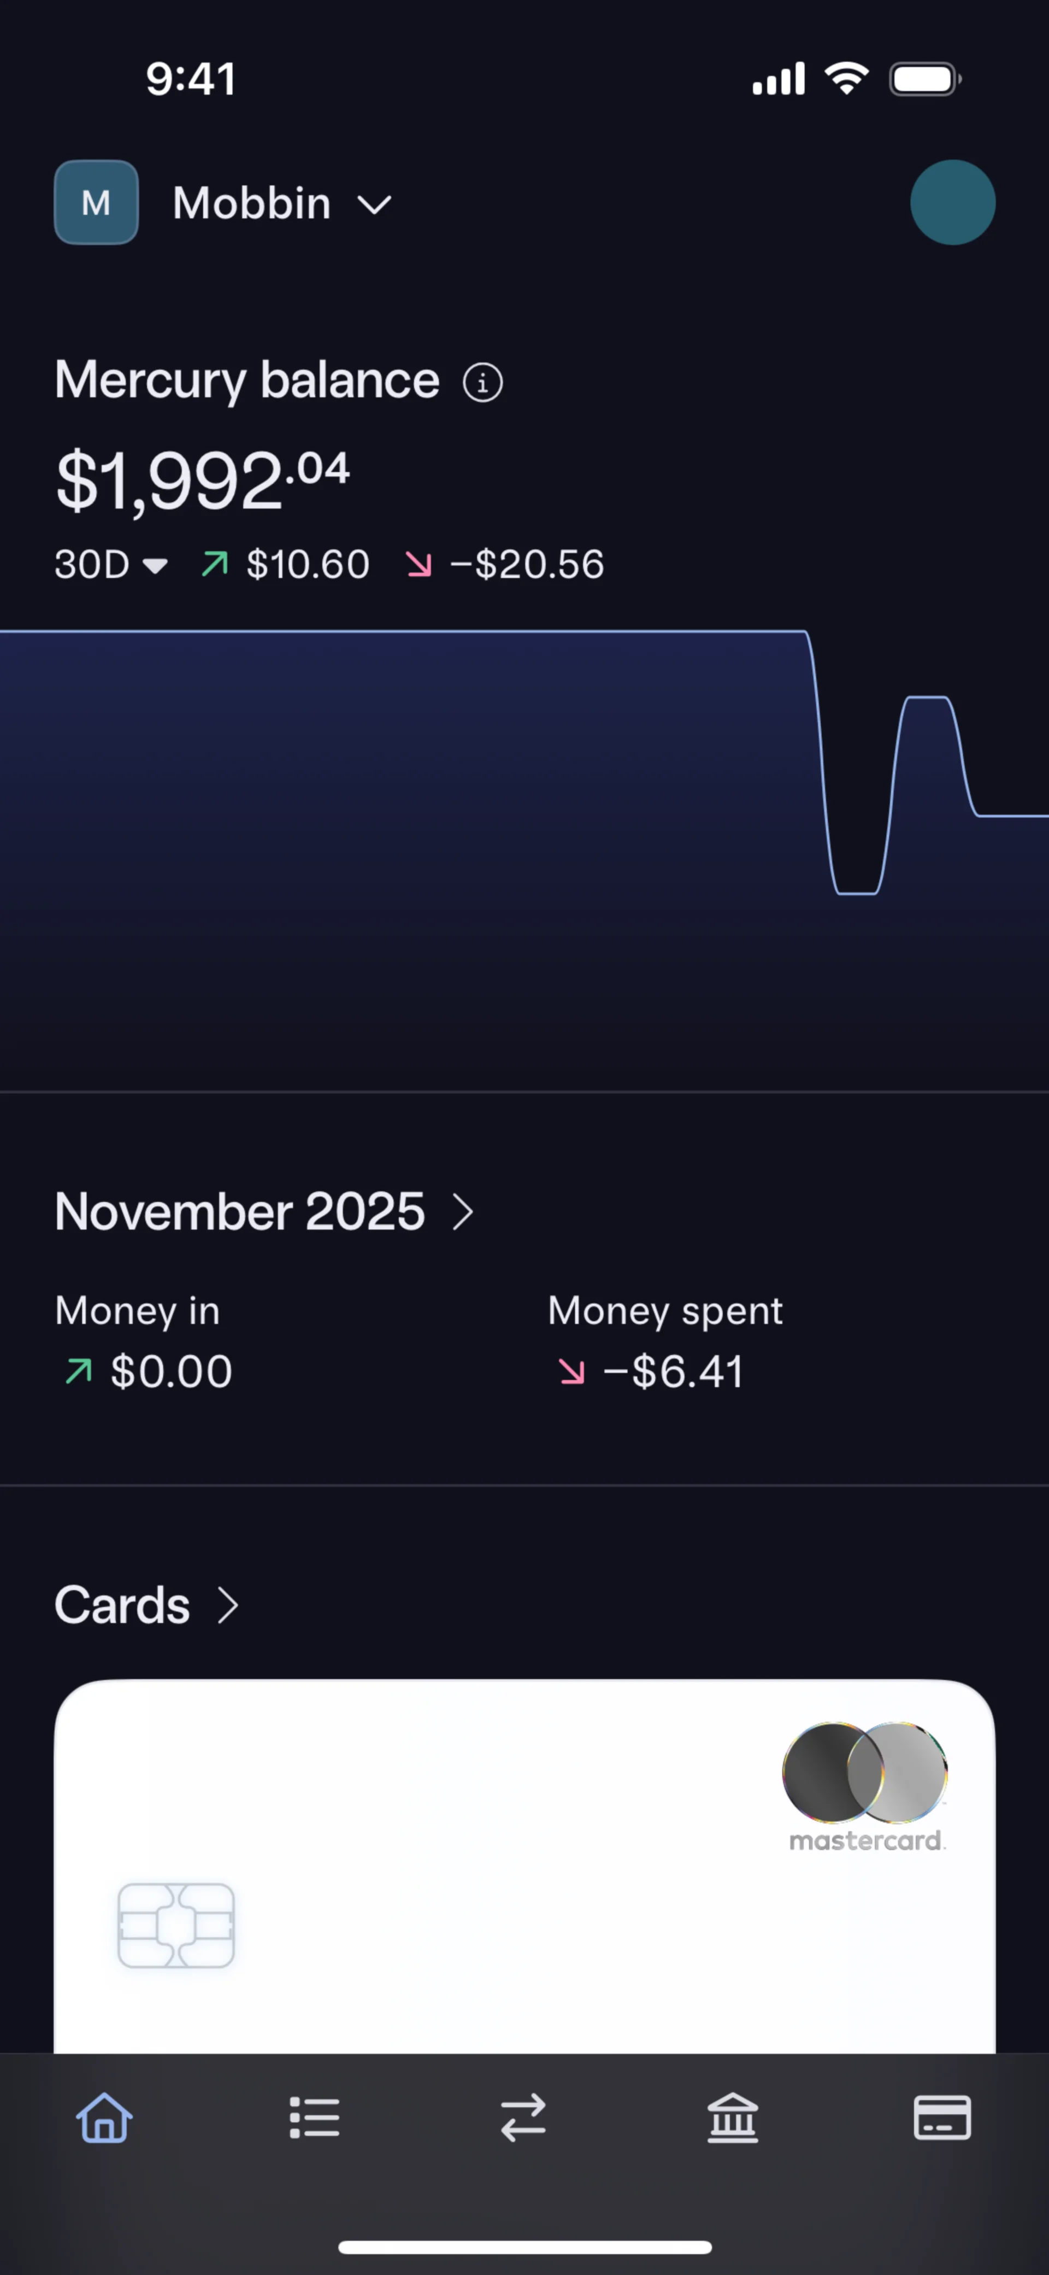
Task: Open the profile avatar circle
Action: click(953, 202)
